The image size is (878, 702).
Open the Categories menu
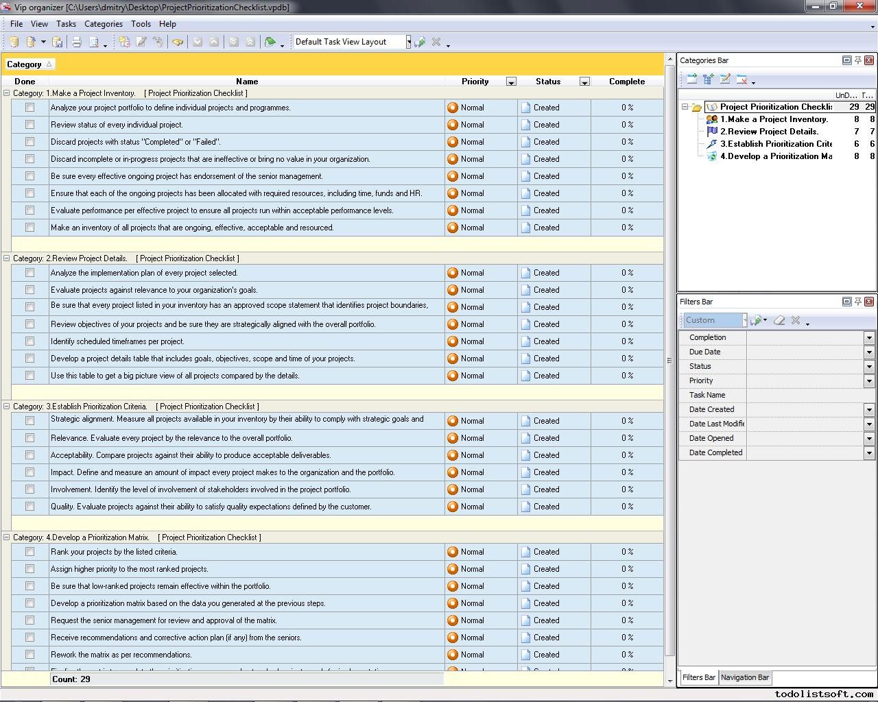click(103, 24)
